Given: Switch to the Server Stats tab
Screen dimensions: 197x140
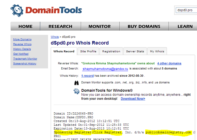Looking at the screenshot, I should pos(135,51).
